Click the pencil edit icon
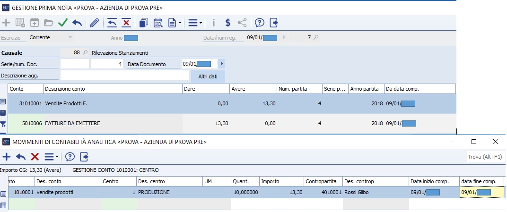Screen dimensions: 507x212 click(95, 23)
